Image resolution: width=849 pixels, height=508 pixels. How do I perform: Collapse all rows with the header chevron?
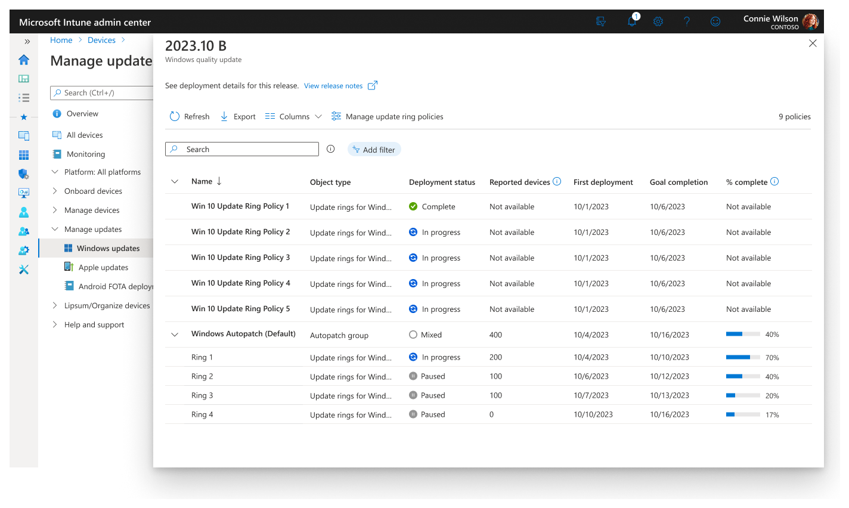[175, 181]
